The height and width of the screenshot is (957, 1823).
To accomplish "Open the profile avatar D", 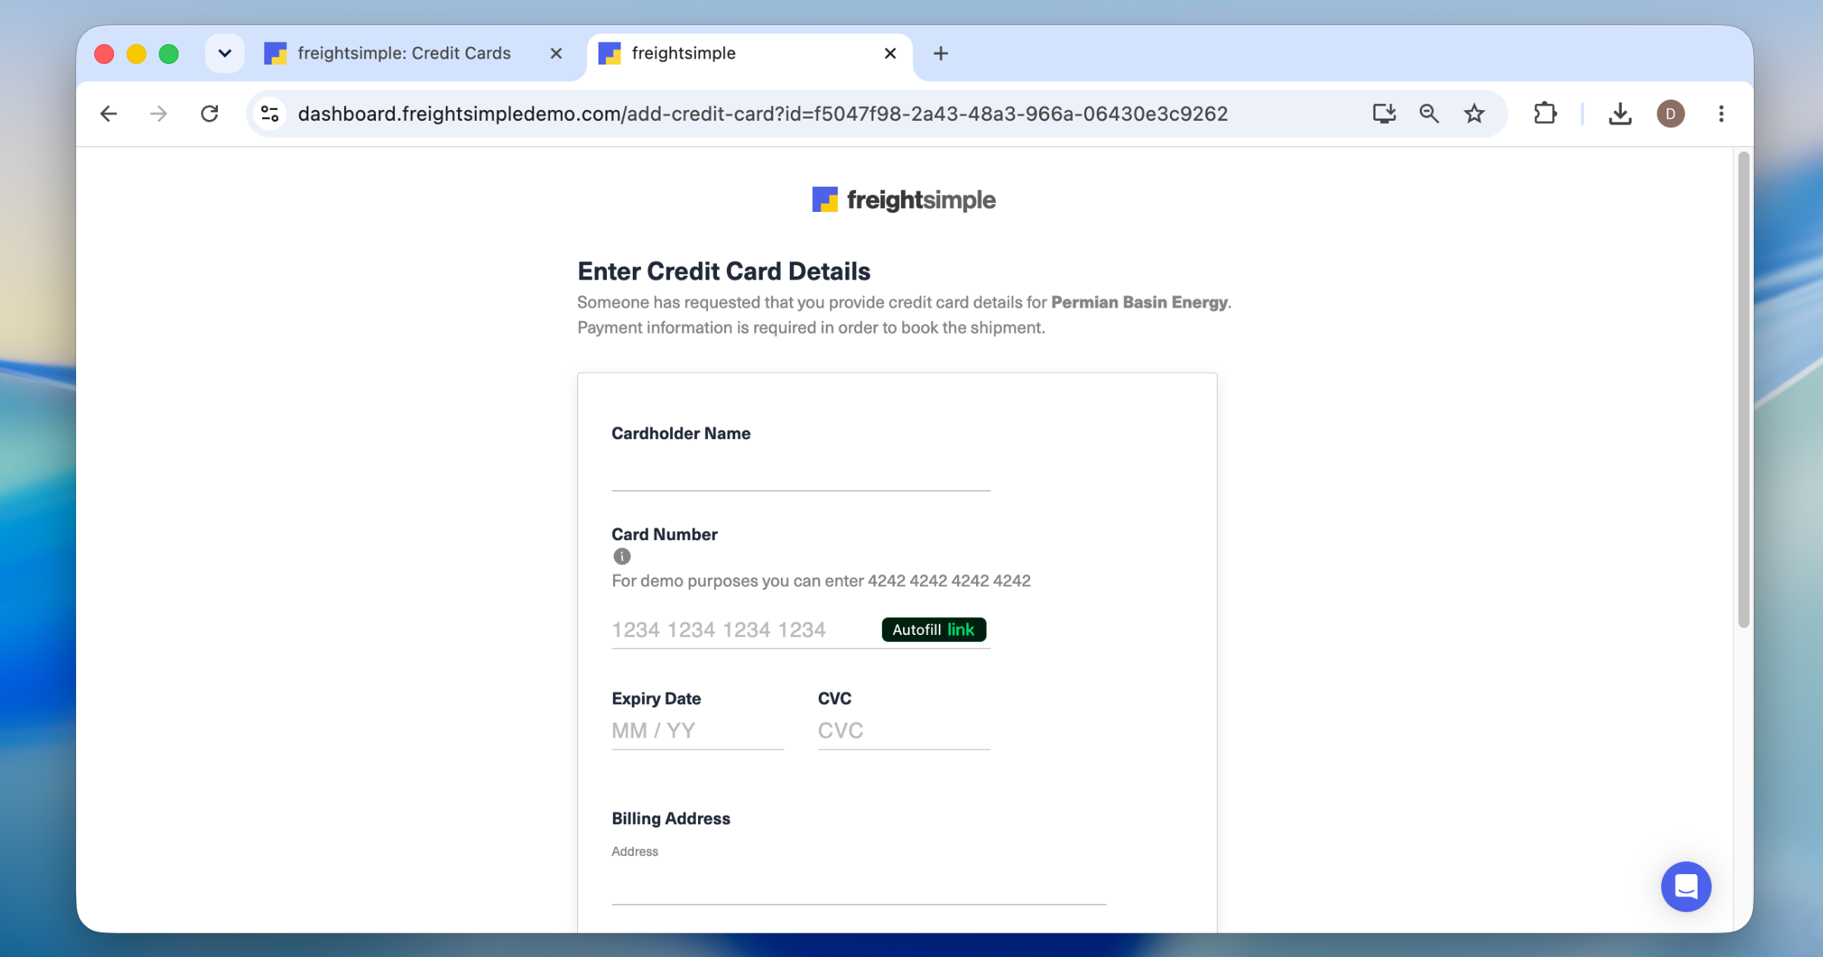I will pyautogui.click(x=1670, y=114).
